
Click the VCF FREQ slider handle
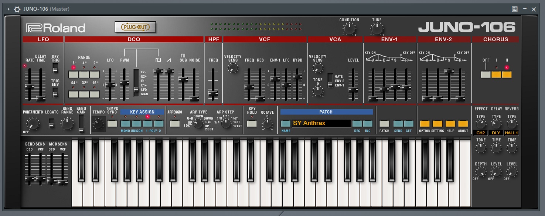click(249, 87)
